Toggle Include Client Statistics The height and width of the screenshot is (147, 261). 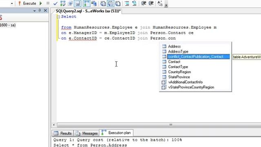click(94, 3)
